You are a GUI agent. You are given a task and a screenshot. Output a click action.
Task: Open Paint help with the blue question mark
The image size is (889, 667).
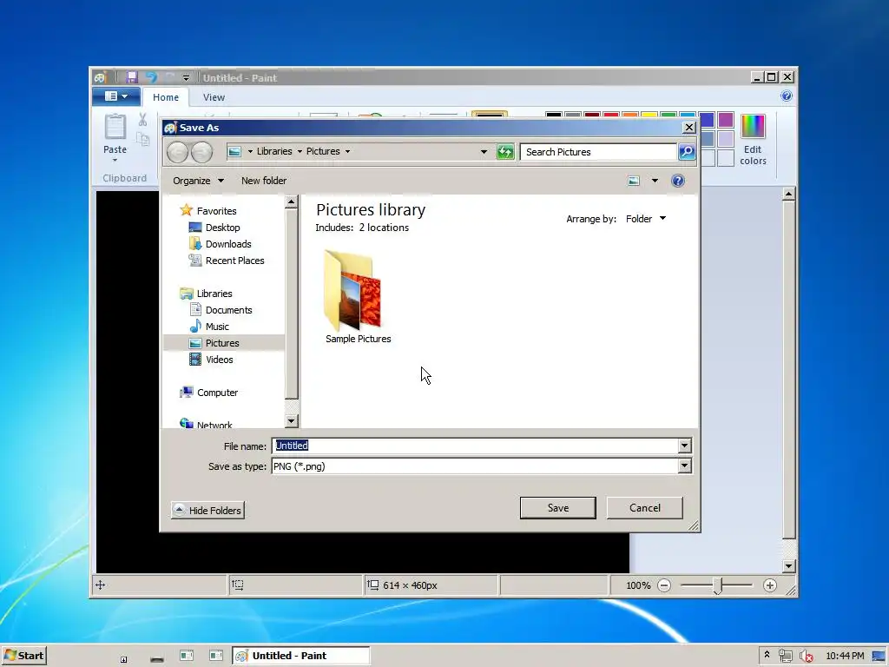786,96
